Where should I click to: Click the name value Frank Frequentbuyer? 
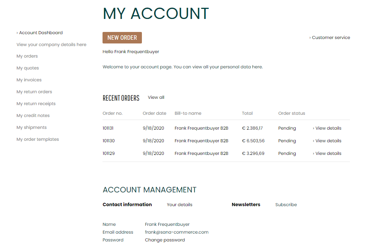(167, 224)
